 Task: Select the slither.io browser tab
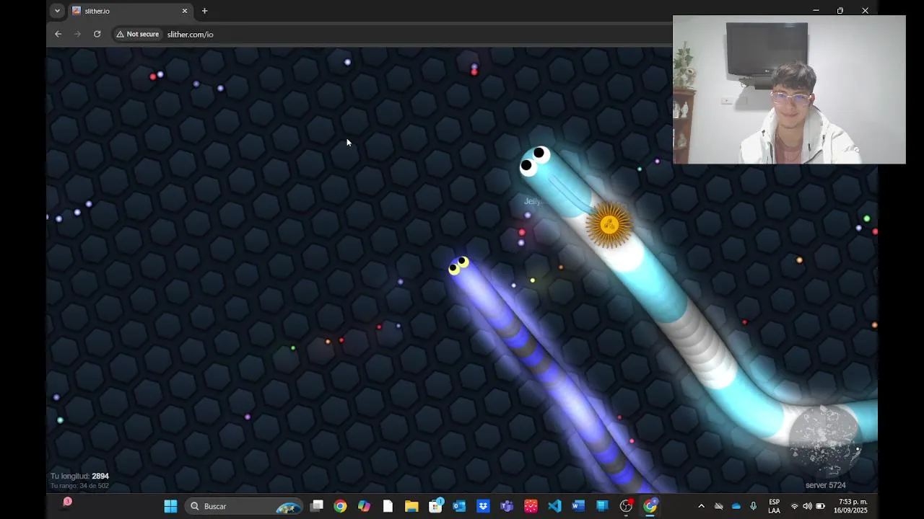130,11
